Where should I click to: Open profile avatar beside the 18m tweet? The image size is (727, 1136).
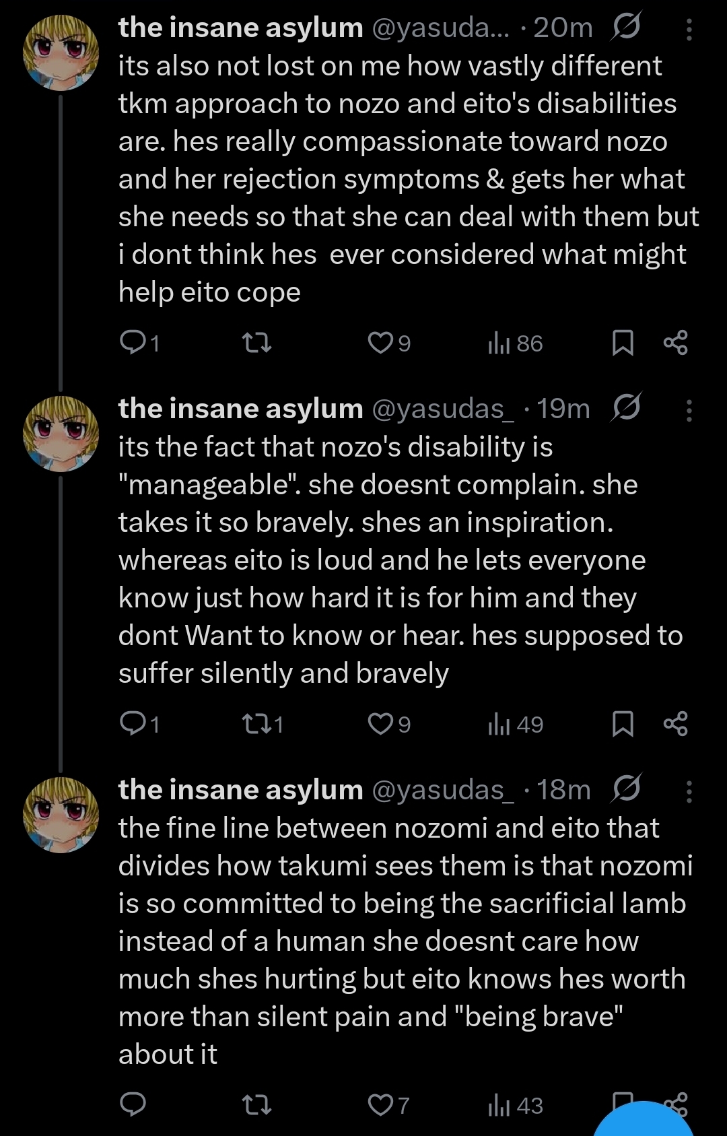click(x=61, y=815)
